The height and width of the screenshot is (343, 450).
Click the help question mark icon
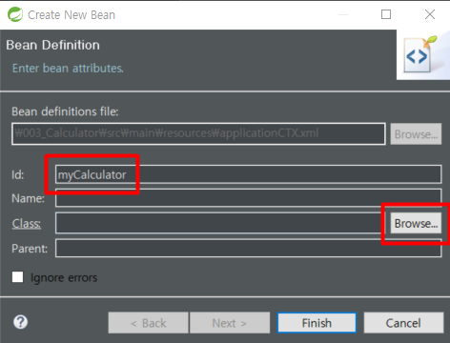coord(21,322)
